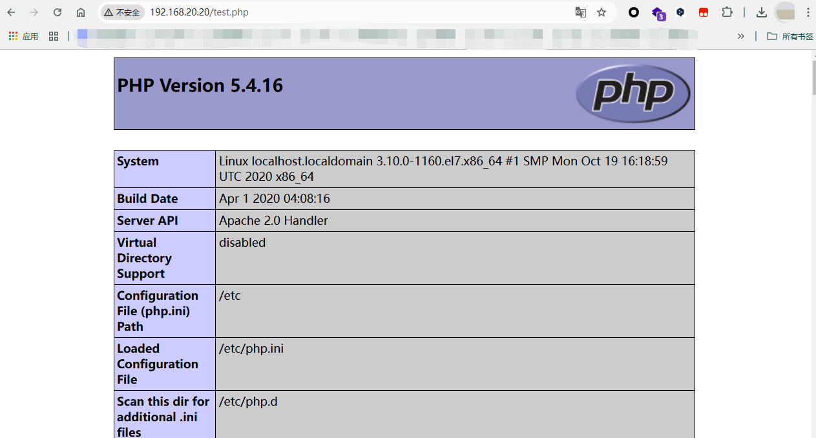Open the red extension icon
This screenshot has height=438, width=816.
tap(704, 12)
